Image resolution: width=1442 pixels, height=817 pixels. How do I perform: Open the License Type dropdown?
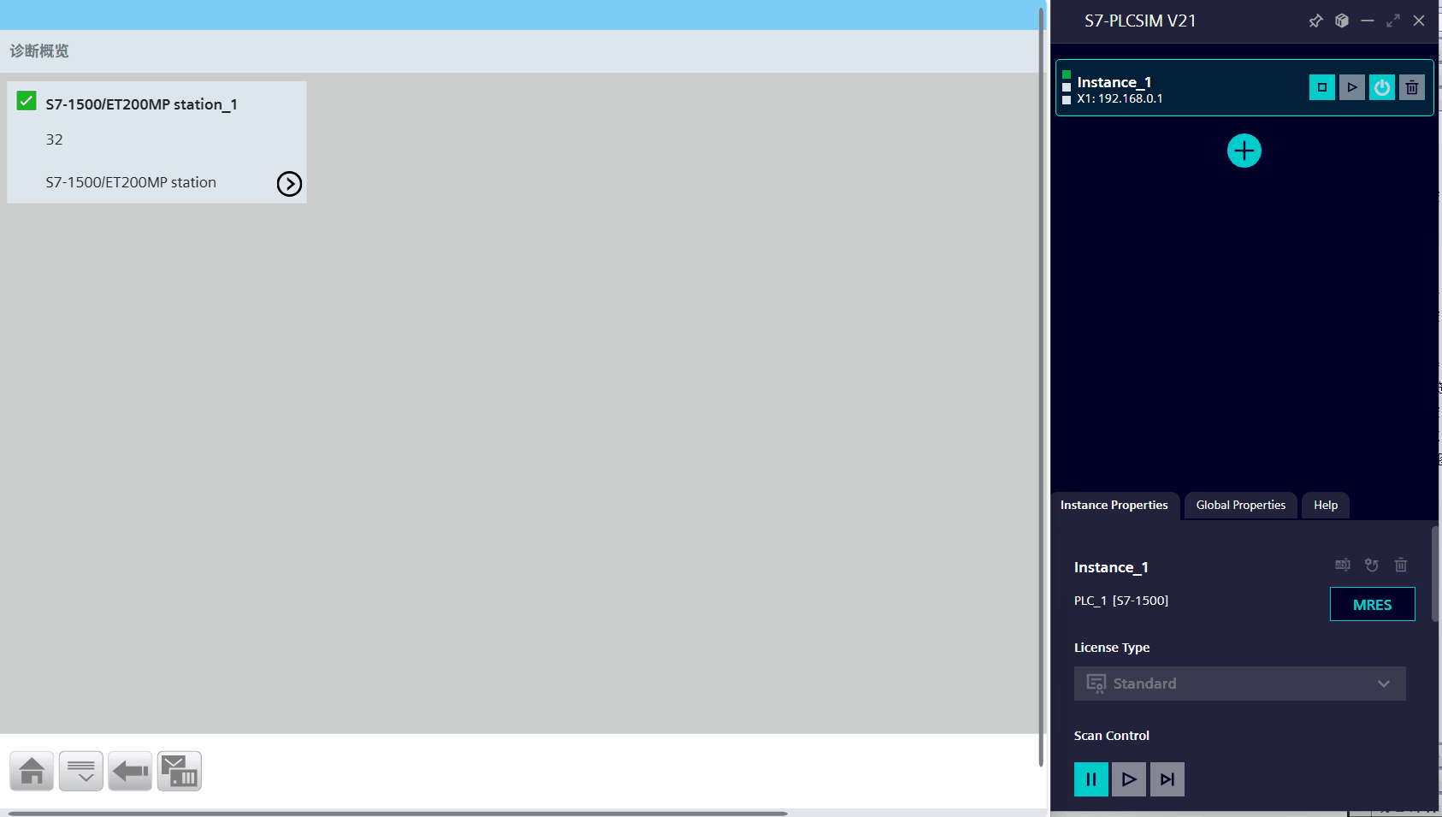1239,684
